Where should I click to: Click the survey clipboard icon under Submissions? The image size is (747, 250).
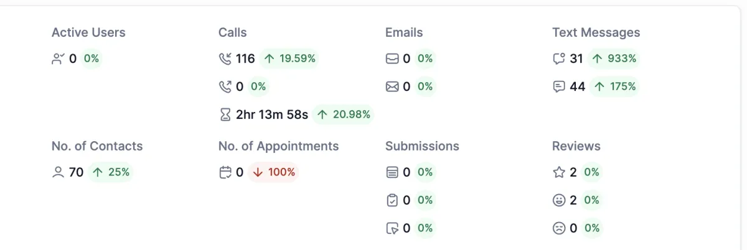[x=392, y=200]
